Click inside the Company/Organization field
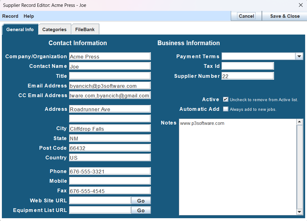 click(109, 56)
